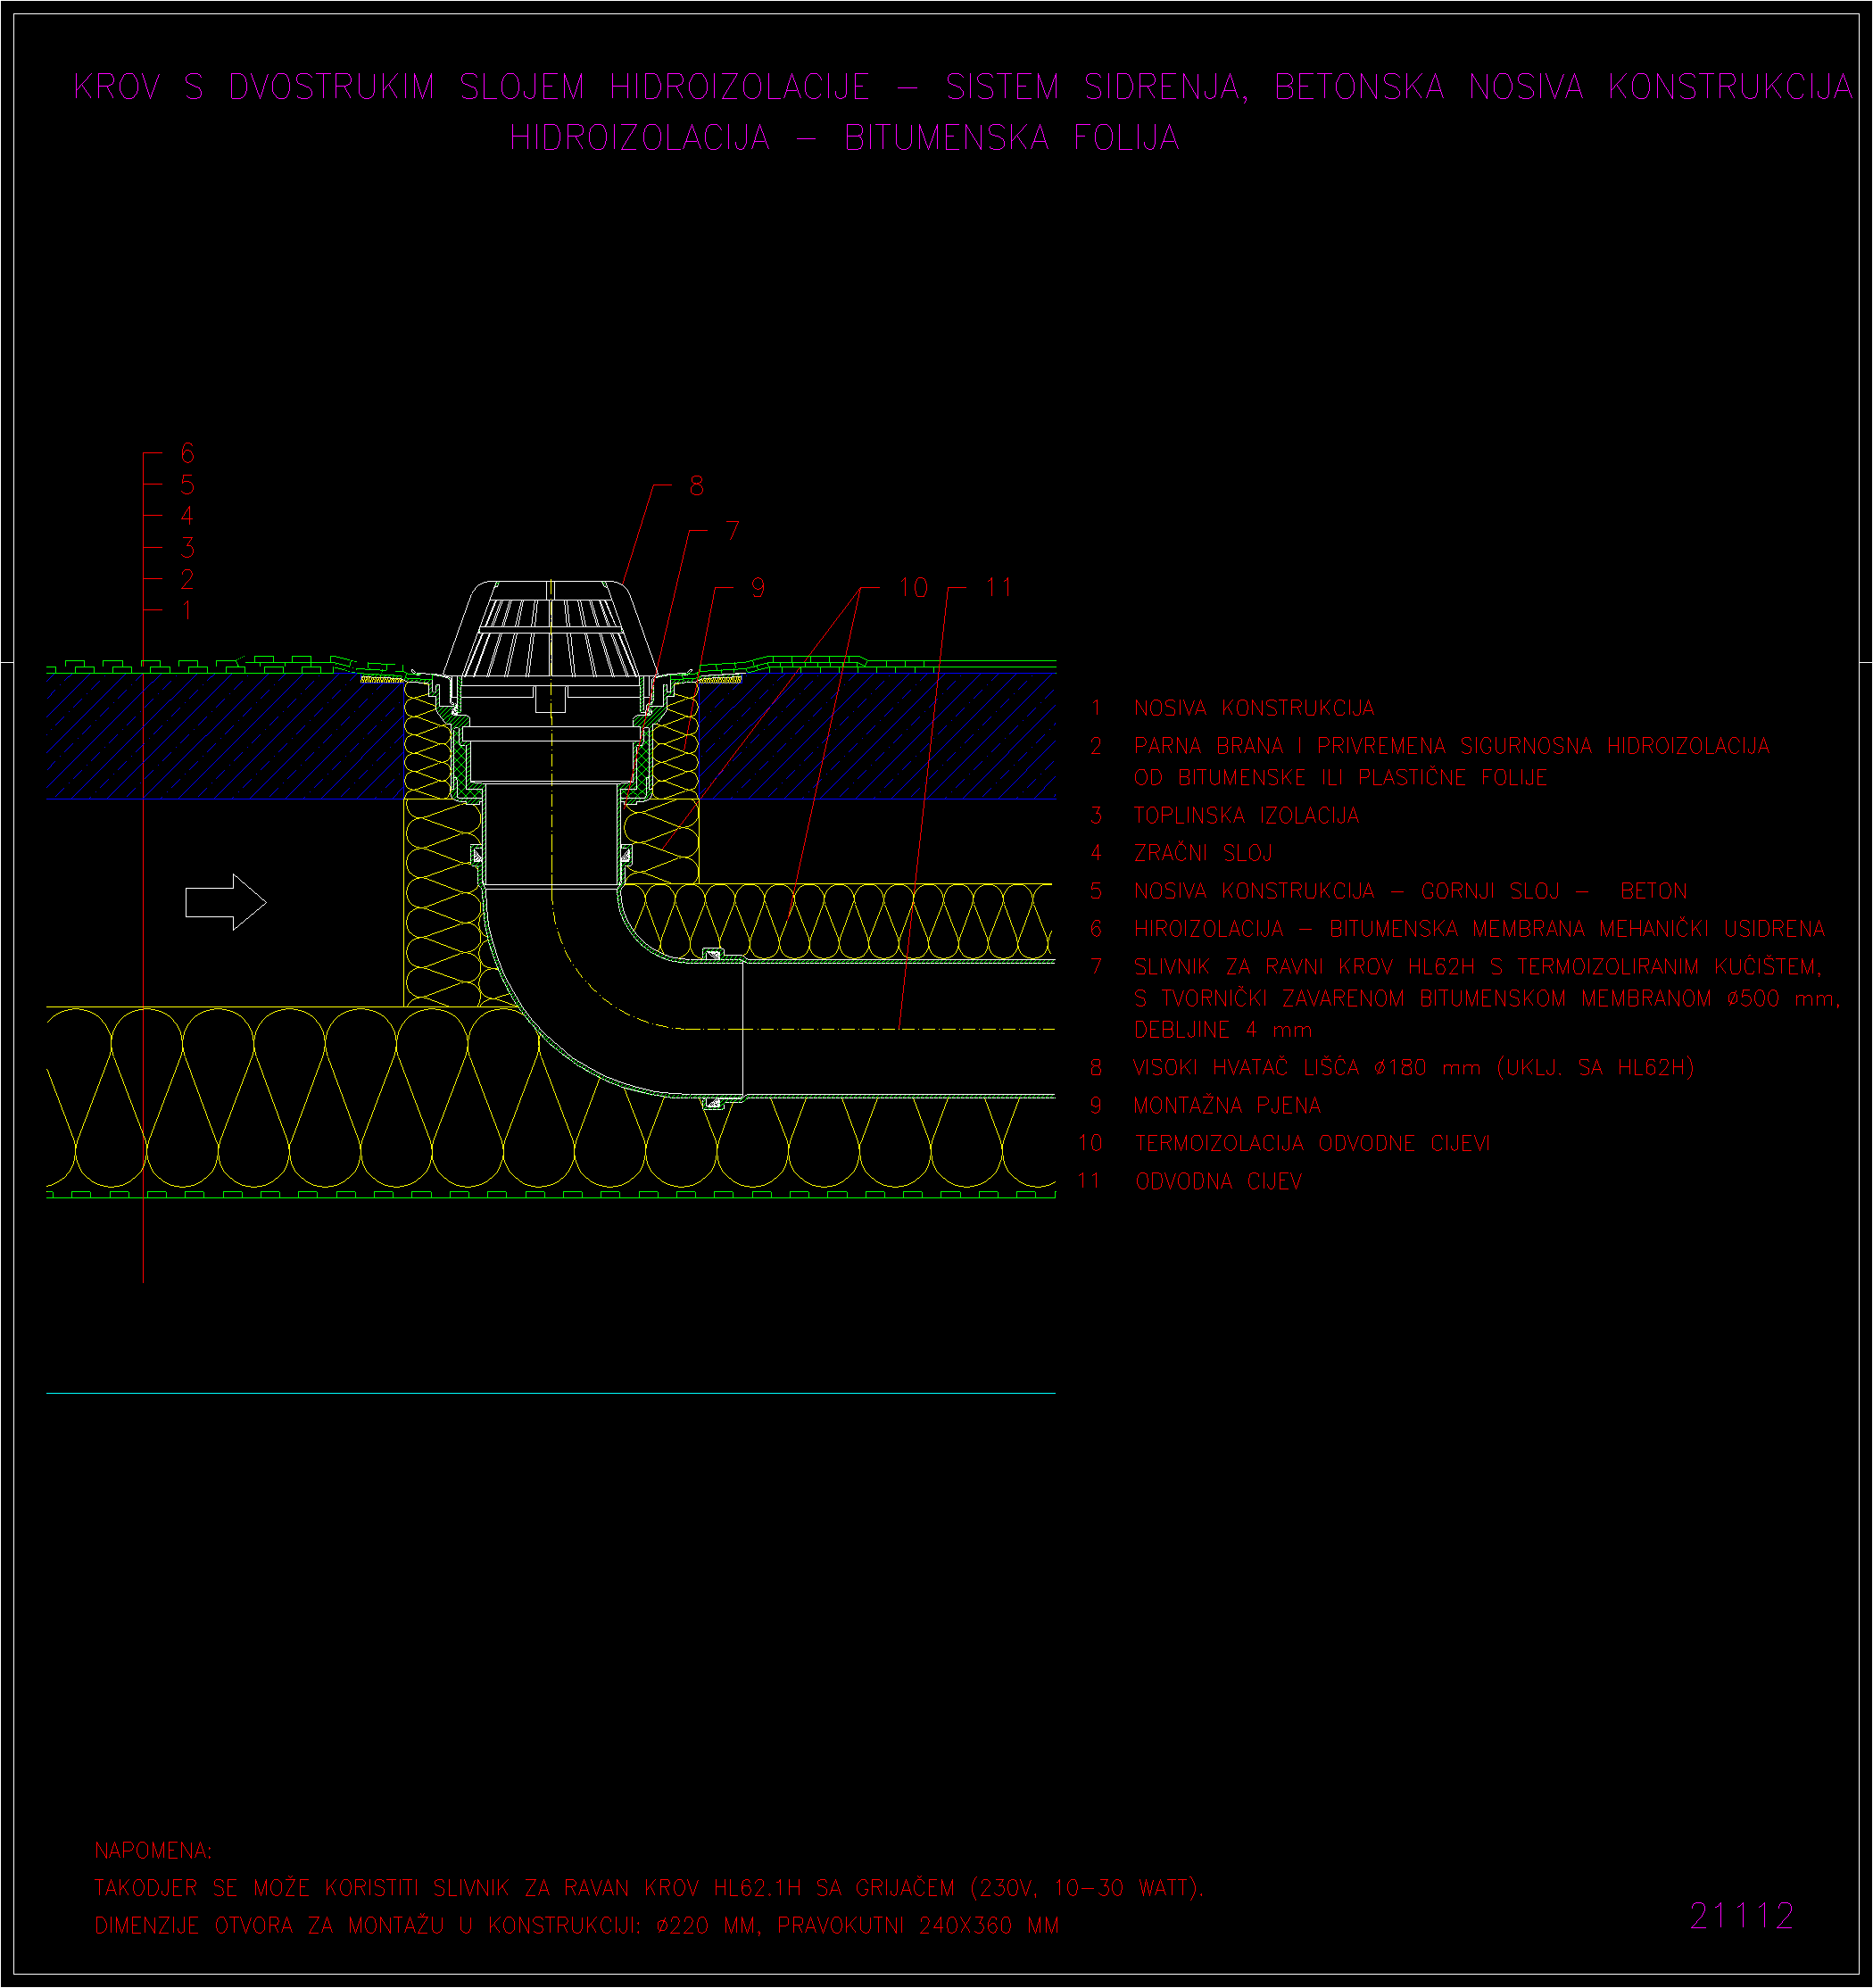Click layer marker number 2 on the left scale

(x=187, y=579)
